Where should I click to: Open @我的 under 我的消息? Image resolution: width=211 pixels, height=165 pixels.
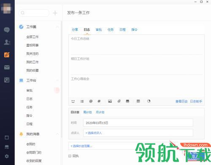point(31,144)
